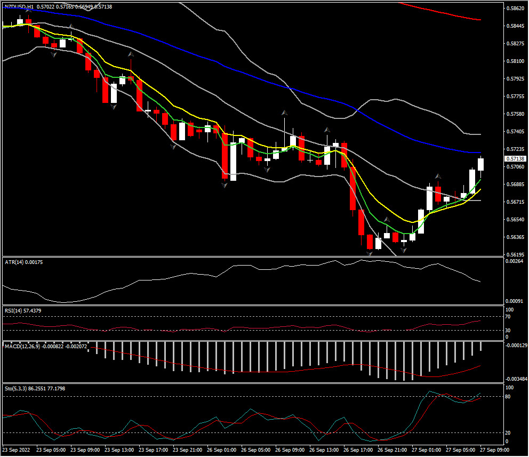Click the 0.58620 price axis label
The image size is (529, 457).
pos(515,9)
